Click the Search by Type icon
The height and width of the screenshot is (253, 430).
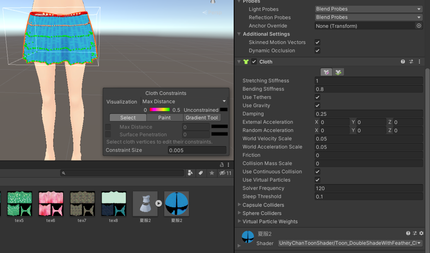[190, 173]
